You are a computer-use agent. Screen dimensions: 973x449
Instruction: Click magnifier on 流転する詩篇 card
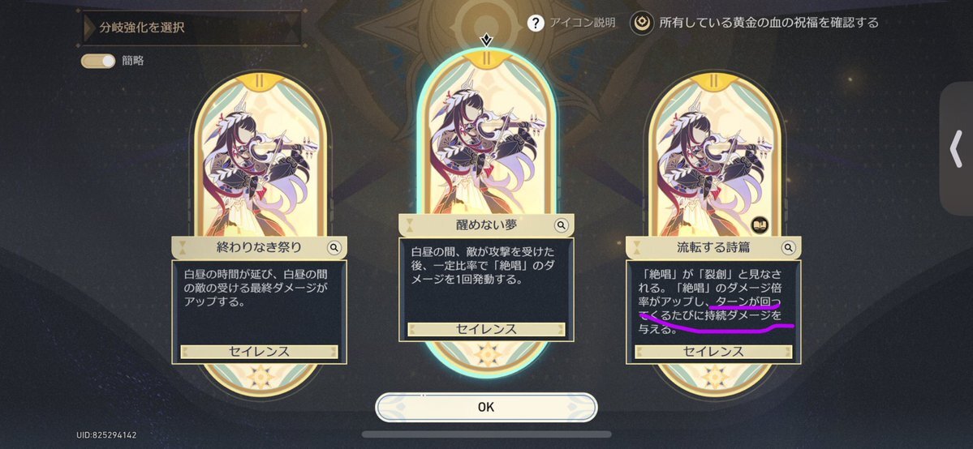click(x=788, y=248)
